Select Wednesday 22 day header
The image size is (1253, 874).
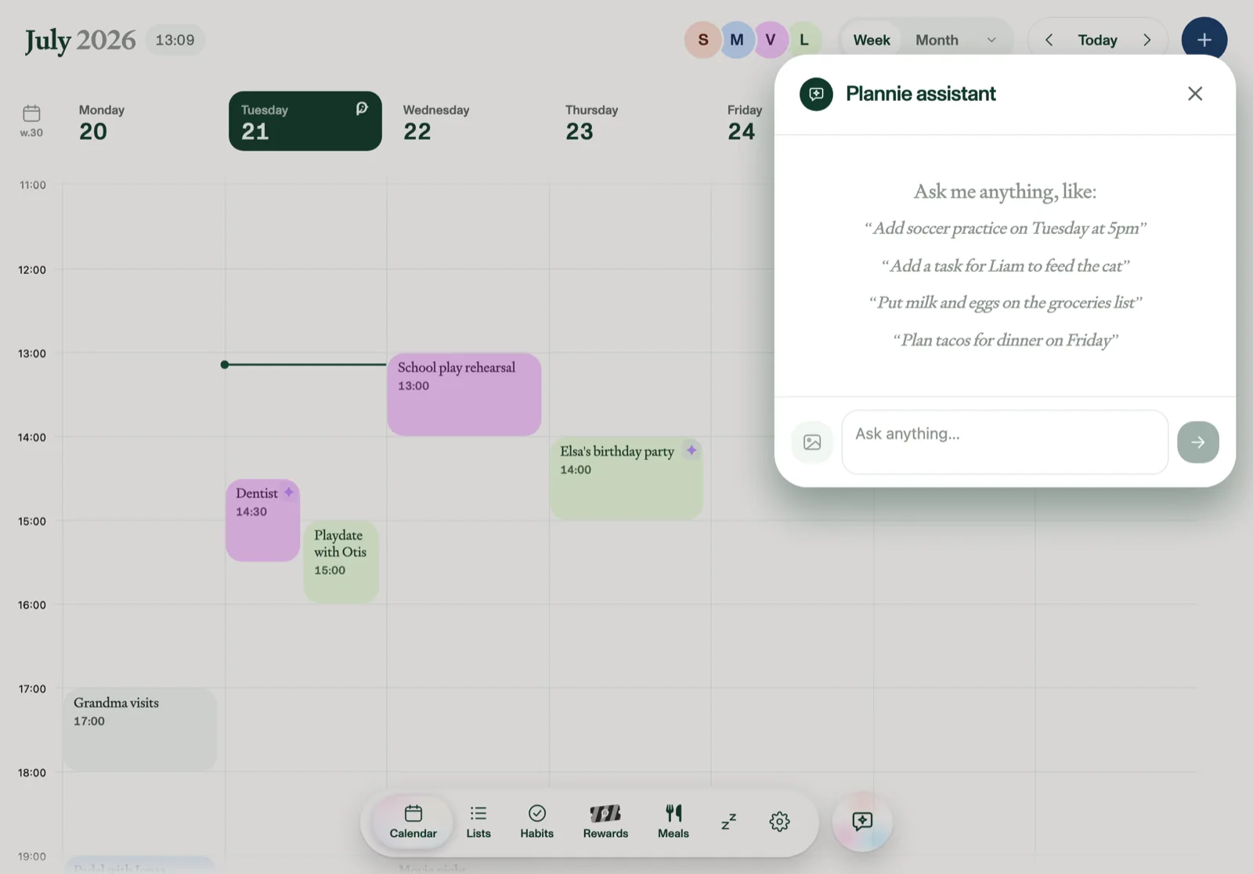click(436, 122)
